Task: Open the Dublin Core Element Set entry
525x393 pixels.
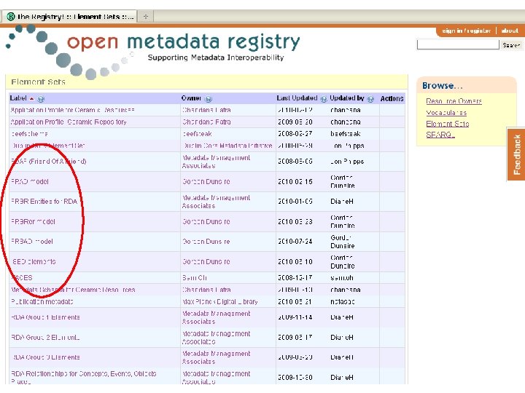Action: point(48,146)
